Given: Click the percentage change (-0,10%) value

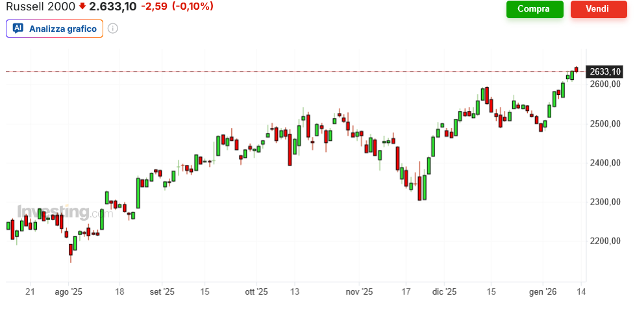Looking at the screenshot, I should 192,6.
